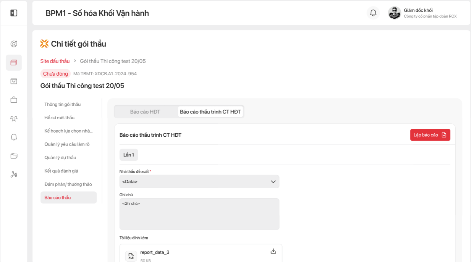Click into the "Ghi chú" text area

pyautogui.click(x=199, y=214)
